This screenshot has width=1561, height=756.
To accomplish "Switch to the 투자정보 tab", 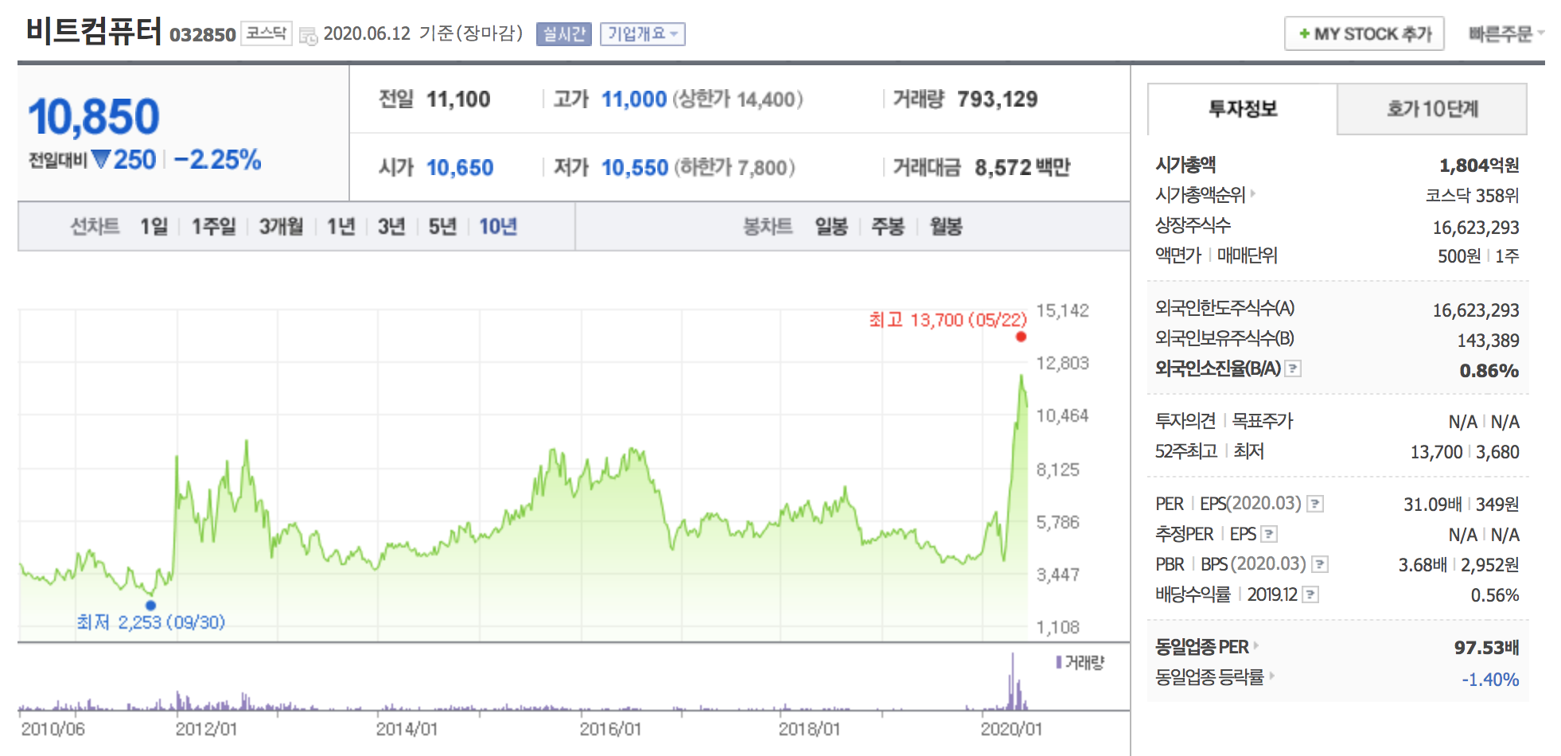I will tap(1242, 109).
